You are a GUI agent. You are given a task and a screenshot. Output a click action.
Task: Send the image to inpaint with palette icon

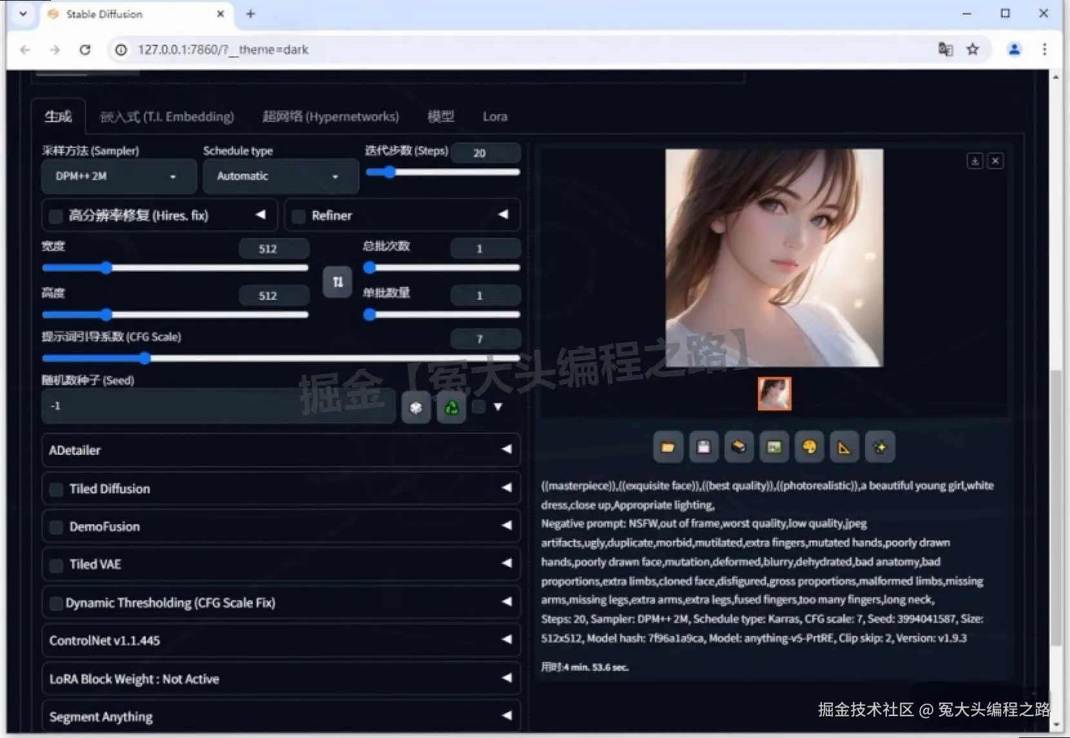(x=809, y=447)
